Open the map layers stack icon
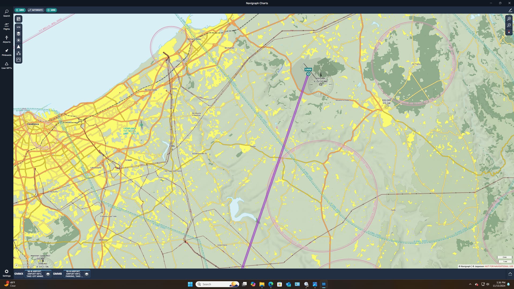Viewport: 514px width, 289px height. (18, 34)
